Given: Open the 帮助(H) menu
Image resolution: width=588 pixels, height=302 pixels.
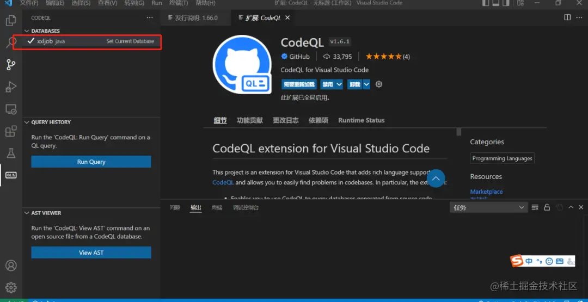Looking at the screenshot, I should click(205, 3).
